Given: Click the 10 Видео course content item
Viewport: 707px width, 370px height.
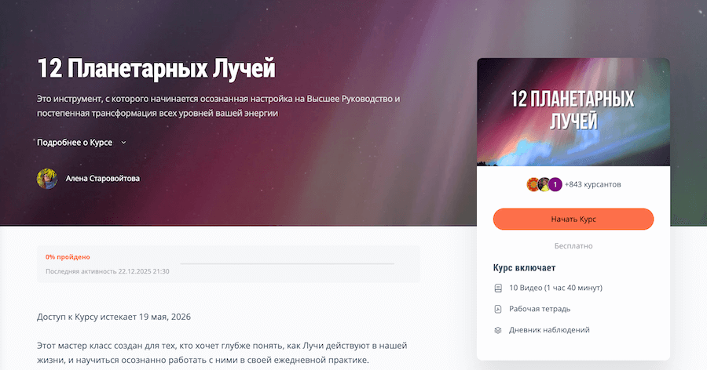Looking at the screenshot, I should coord(555,288).
